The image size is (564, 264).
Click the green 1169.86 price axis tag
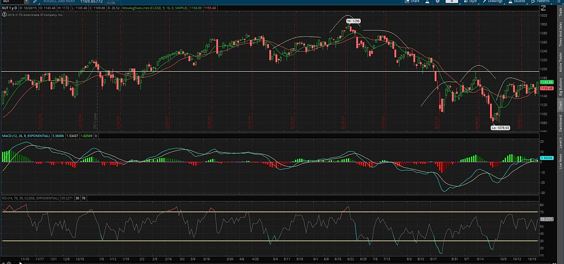pos(546,82)
